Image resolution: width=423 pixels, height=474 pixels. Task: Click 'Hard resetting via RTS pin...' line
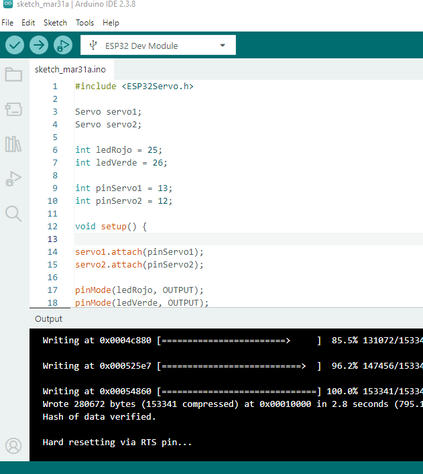(x=117, y=442)
